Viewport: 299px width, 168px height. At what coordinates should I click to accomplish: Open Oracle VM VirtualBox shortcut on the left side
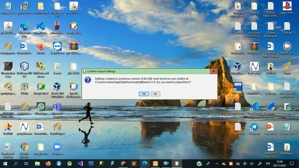(57, 90)
